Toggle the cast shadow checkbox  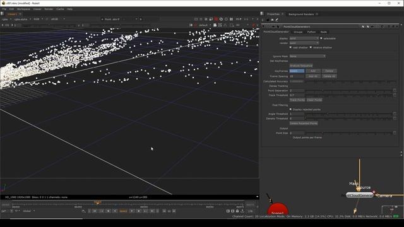[x=290, y=48]
